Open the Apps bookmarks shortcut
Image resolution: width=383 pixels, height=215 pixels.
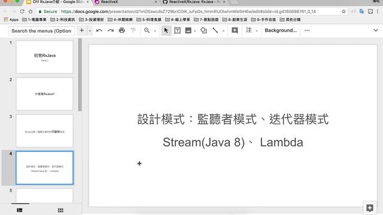pos(11,20)
